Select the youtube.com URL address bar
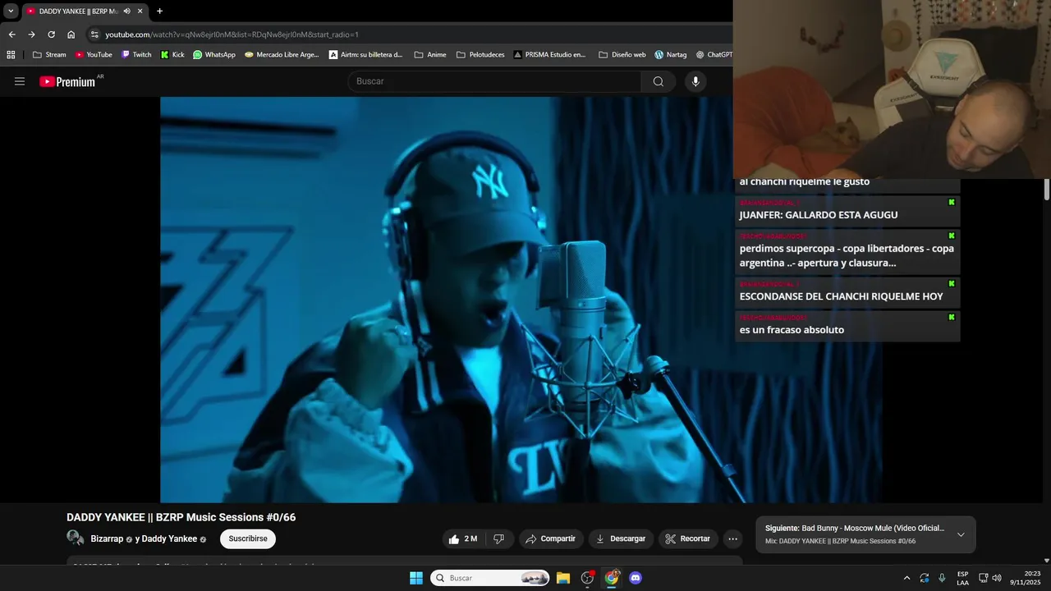The width and height of the screenshot is (1051, 591). (x=232, y=34)
